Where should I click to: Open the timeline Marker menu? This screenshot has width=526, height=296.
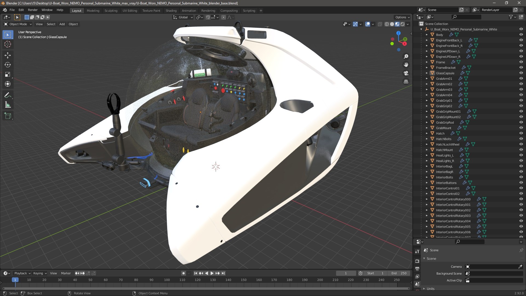pyautogui.click(x=66, y=273)
